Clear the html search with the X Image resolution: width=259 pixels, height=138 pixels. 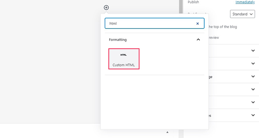[198, 24]
